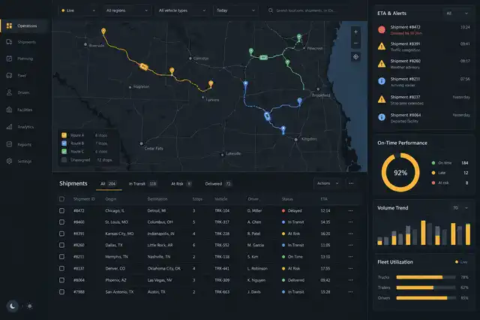Switch to the In Transit tab
The height and width of the screenshot is (320, 480).
coord(142,184)
